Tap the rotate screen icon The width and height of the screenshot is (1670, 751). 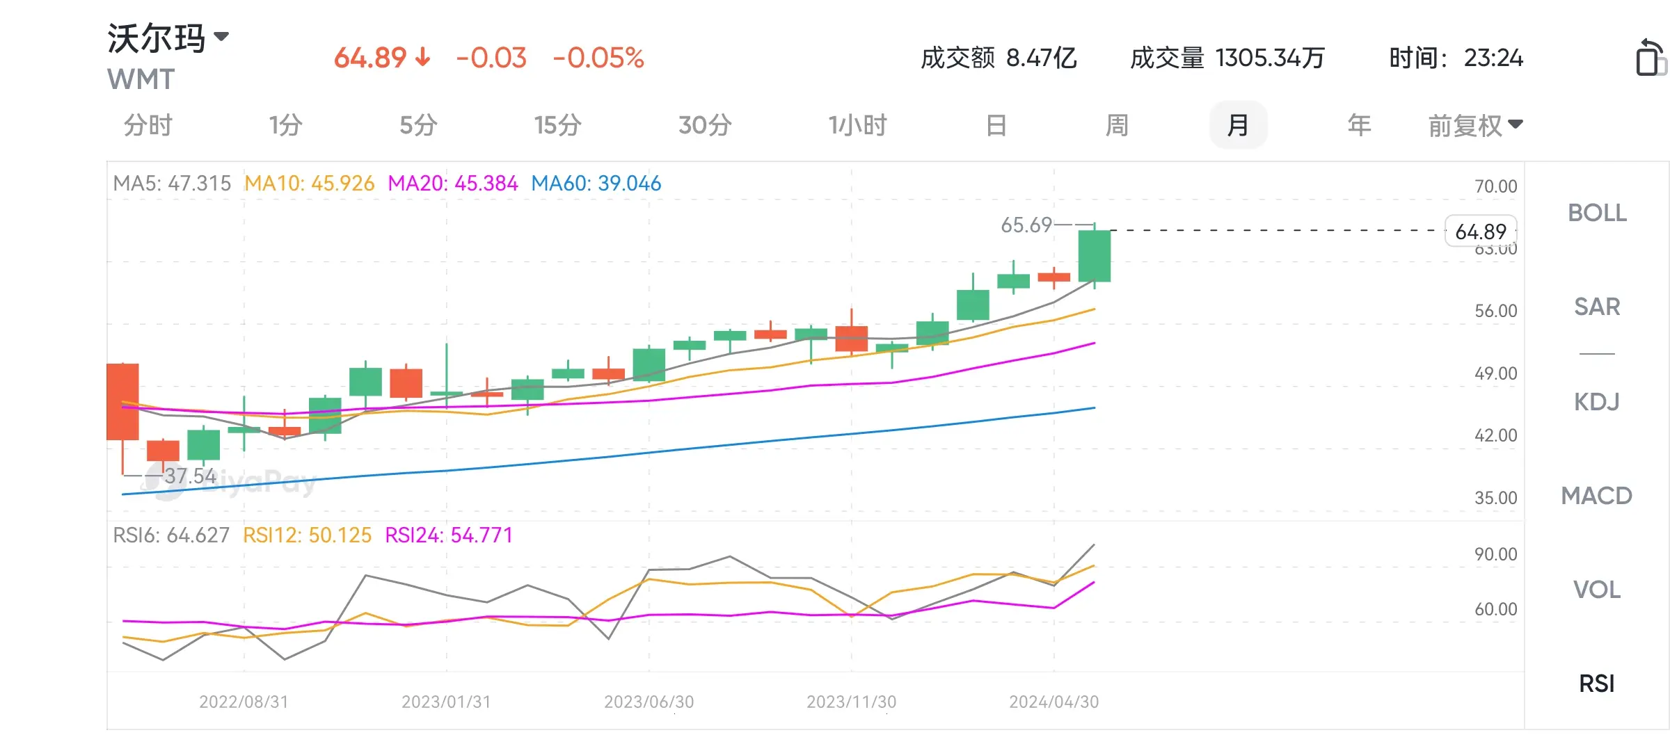[1651, 57]
